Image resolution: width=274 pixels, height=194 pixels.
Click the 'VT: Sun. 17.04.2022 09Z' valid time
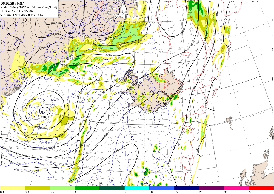[17, 15]
